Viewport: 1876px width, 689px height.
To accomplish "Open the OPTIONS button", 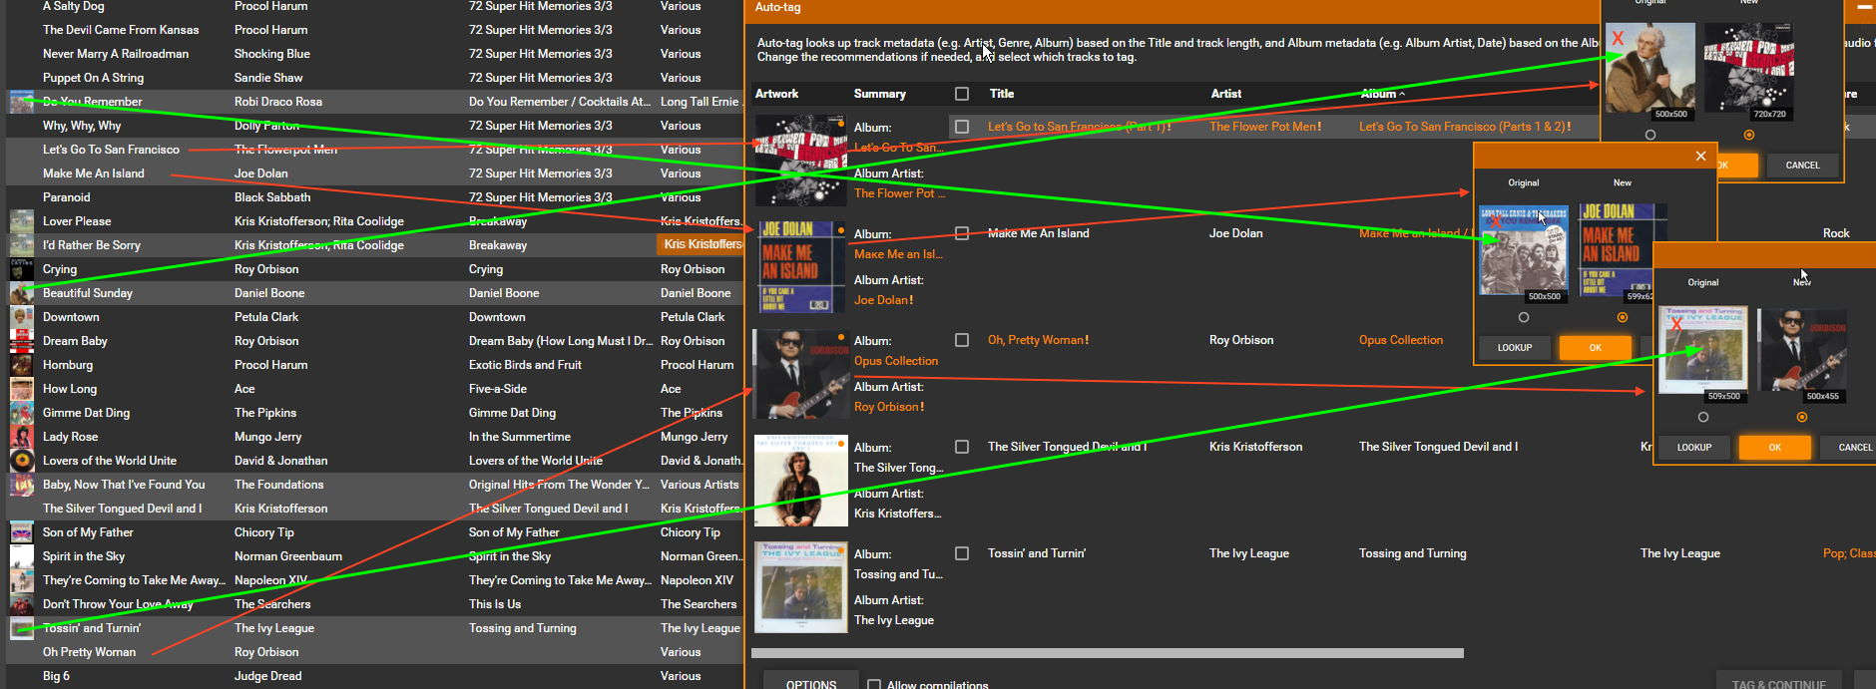I will [810, 683].
